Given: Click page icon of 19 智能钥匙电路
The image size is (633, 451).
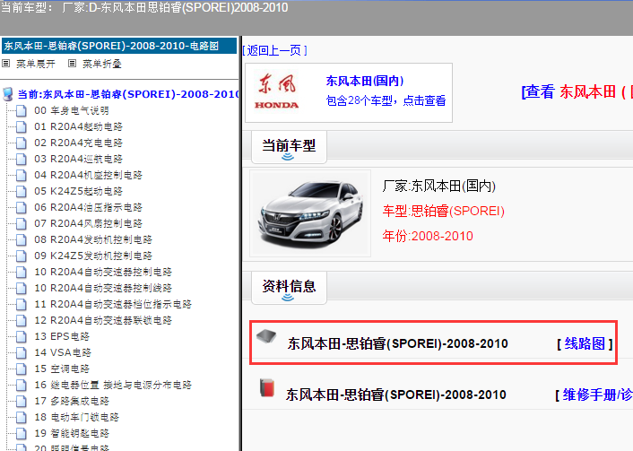Looking at the screenshot, I should [22, 434].
